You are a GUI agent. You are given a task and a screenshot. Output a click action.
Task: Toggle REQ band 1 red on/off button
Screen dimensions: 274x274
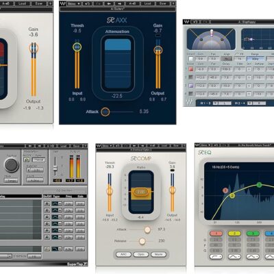216,234
